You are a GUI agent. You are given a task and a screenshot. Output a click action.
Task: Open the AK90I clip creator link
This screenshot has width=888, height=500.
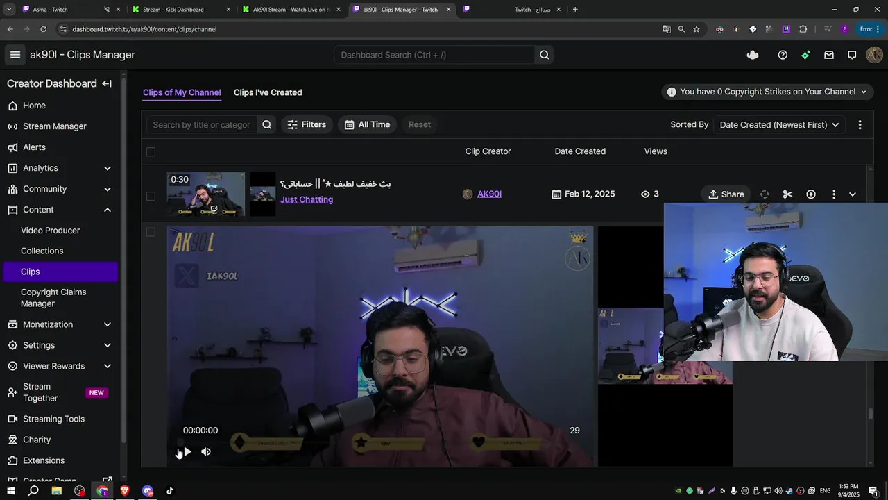489,194
